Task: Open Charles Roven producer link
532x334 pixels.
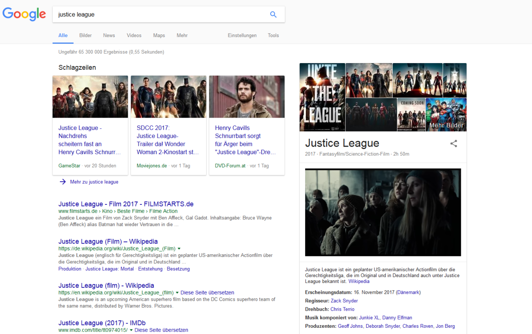Action: (x=418, y=326)
